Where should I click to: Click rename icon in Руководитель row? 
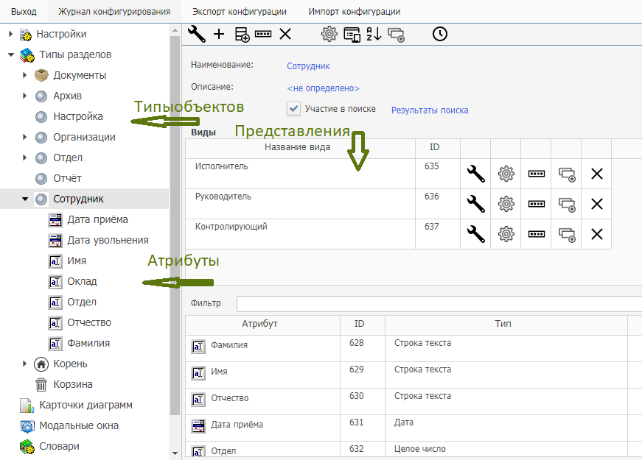point(537,204)
